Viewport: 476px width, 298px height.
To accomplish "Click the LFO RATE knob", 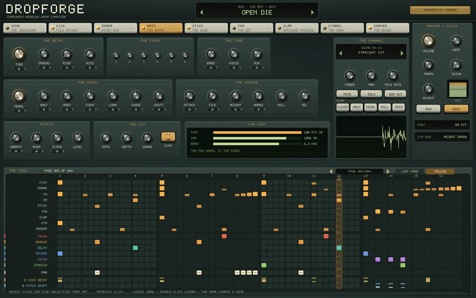I will 106,138.
